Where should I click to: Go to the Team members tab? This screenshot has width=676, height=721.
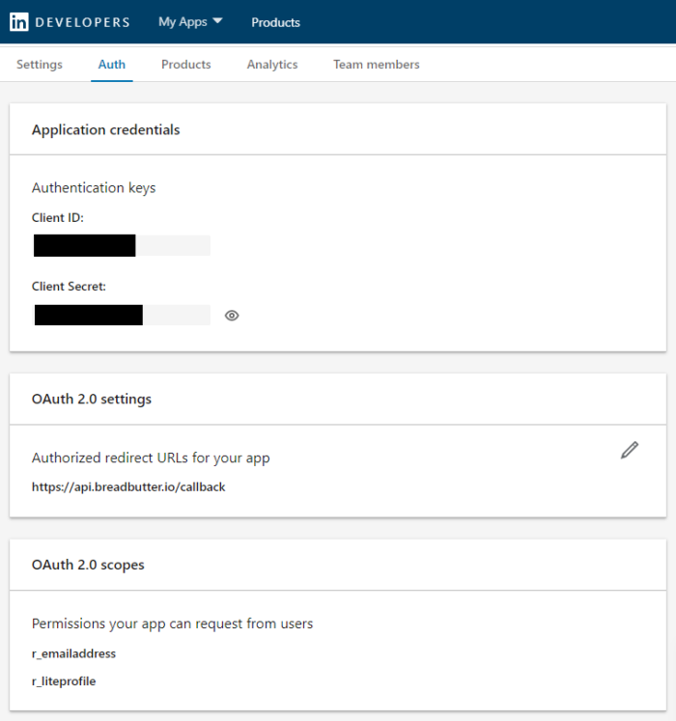click(377, 65)
